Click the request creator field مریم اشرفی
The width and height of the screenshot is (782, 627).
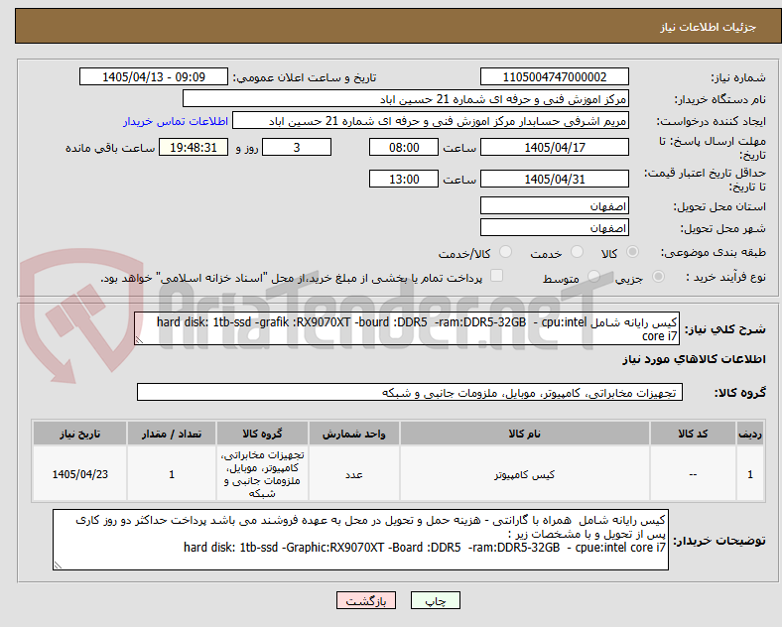(431, 121)
